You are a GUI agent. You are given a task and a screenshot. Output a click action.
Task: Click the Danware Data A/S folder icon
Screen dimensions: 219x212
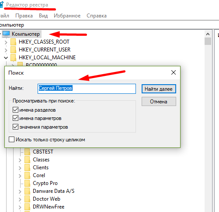(27, 191)
